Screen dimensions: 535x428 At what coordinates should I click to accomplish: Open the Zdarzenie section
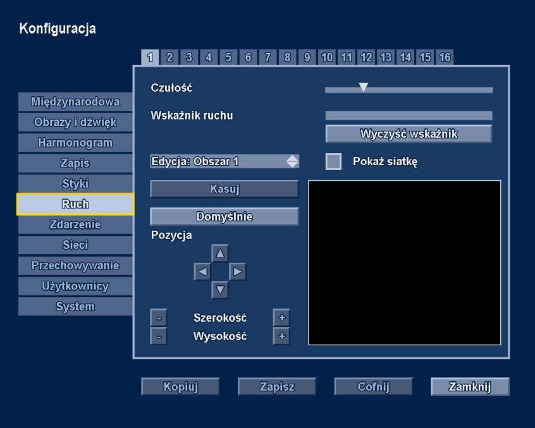pos(75,224)
